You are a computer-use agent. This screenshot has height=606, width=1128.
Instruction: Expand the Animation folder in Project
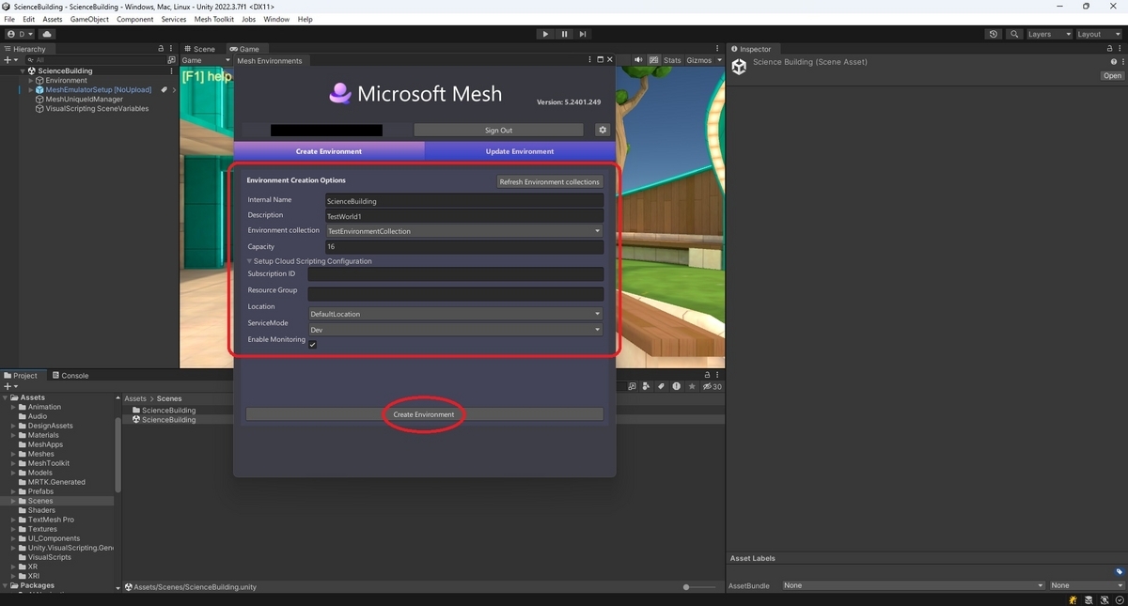pos(14,407)
